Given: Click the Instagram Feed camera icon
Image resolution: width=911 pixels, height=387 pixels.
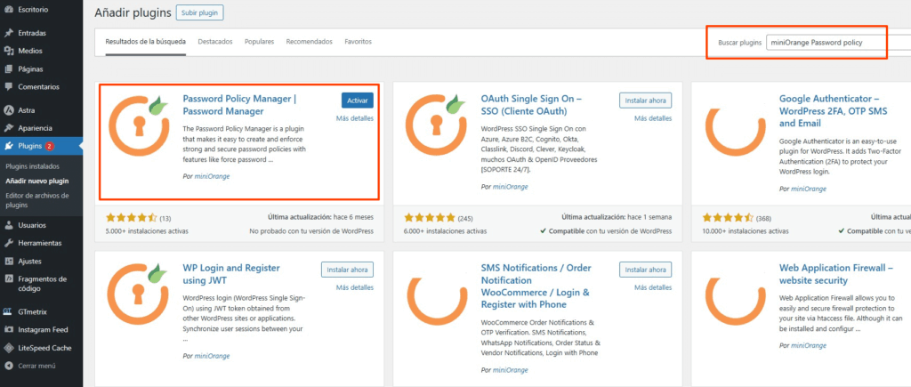Looking at the screenshot, I should (x=9, y=329).
